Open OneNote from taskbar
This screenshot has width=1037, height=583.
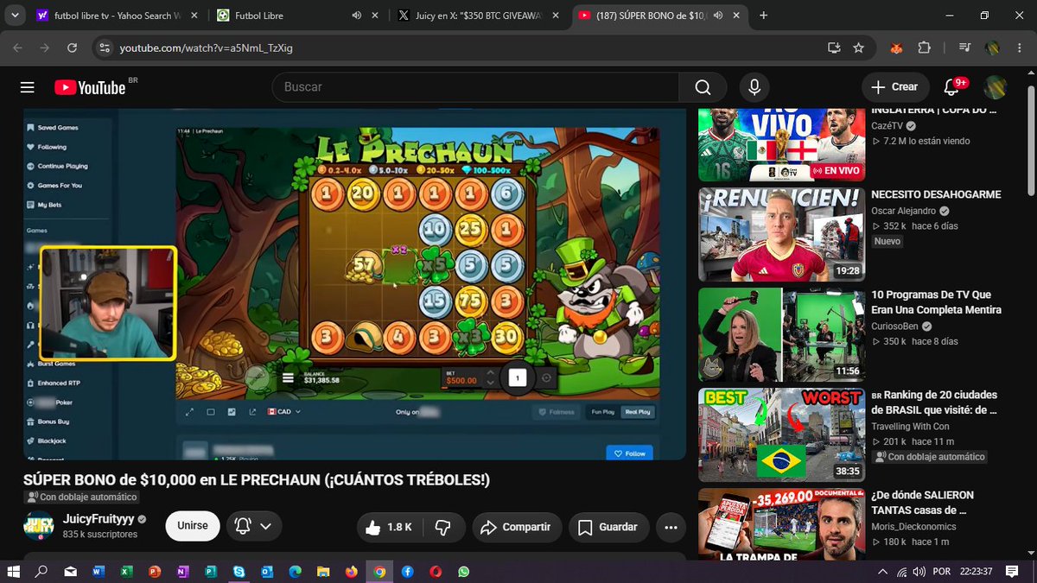[181, 572]
